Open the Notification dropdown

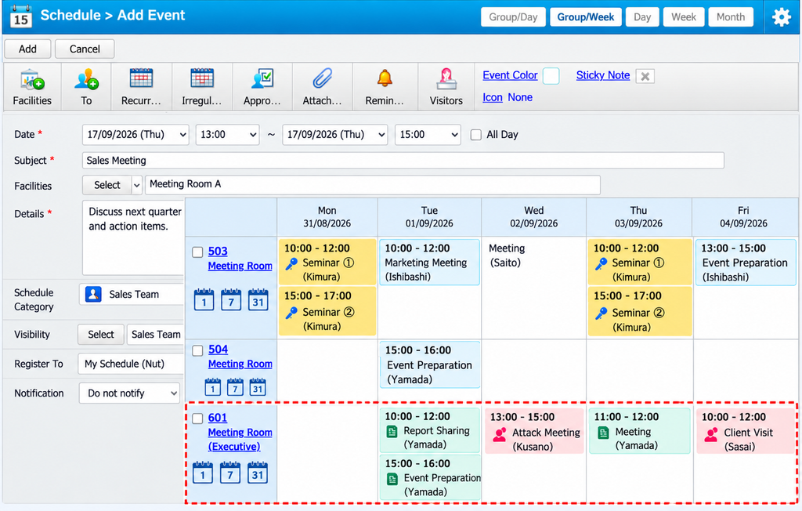tap(130, 393)
